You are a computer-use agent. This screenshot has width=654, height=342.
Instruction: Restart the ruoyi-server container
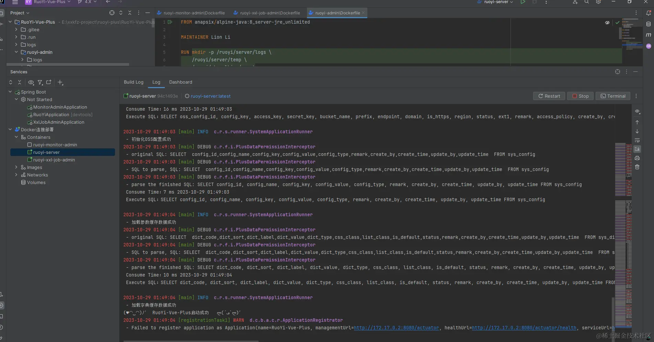[x=549, y=96]
